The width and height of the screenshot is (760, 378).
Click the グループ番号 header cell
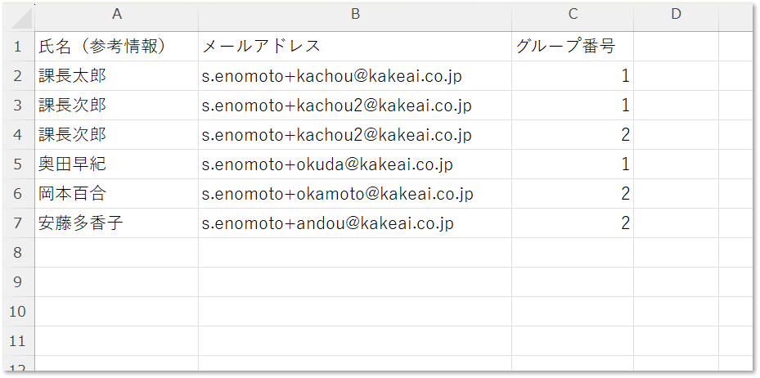pos(573,47)
